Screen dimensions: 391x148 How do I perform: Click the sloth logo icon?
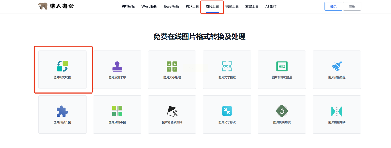[x=43, y=6]
